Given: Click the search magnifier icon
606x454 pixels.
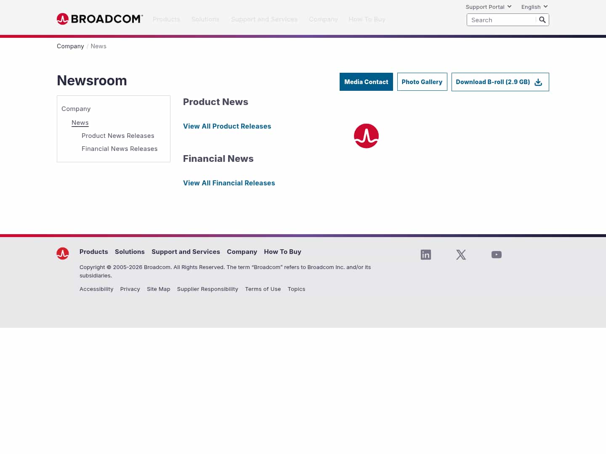Looking at the screenshot, I should pos(542,20).
